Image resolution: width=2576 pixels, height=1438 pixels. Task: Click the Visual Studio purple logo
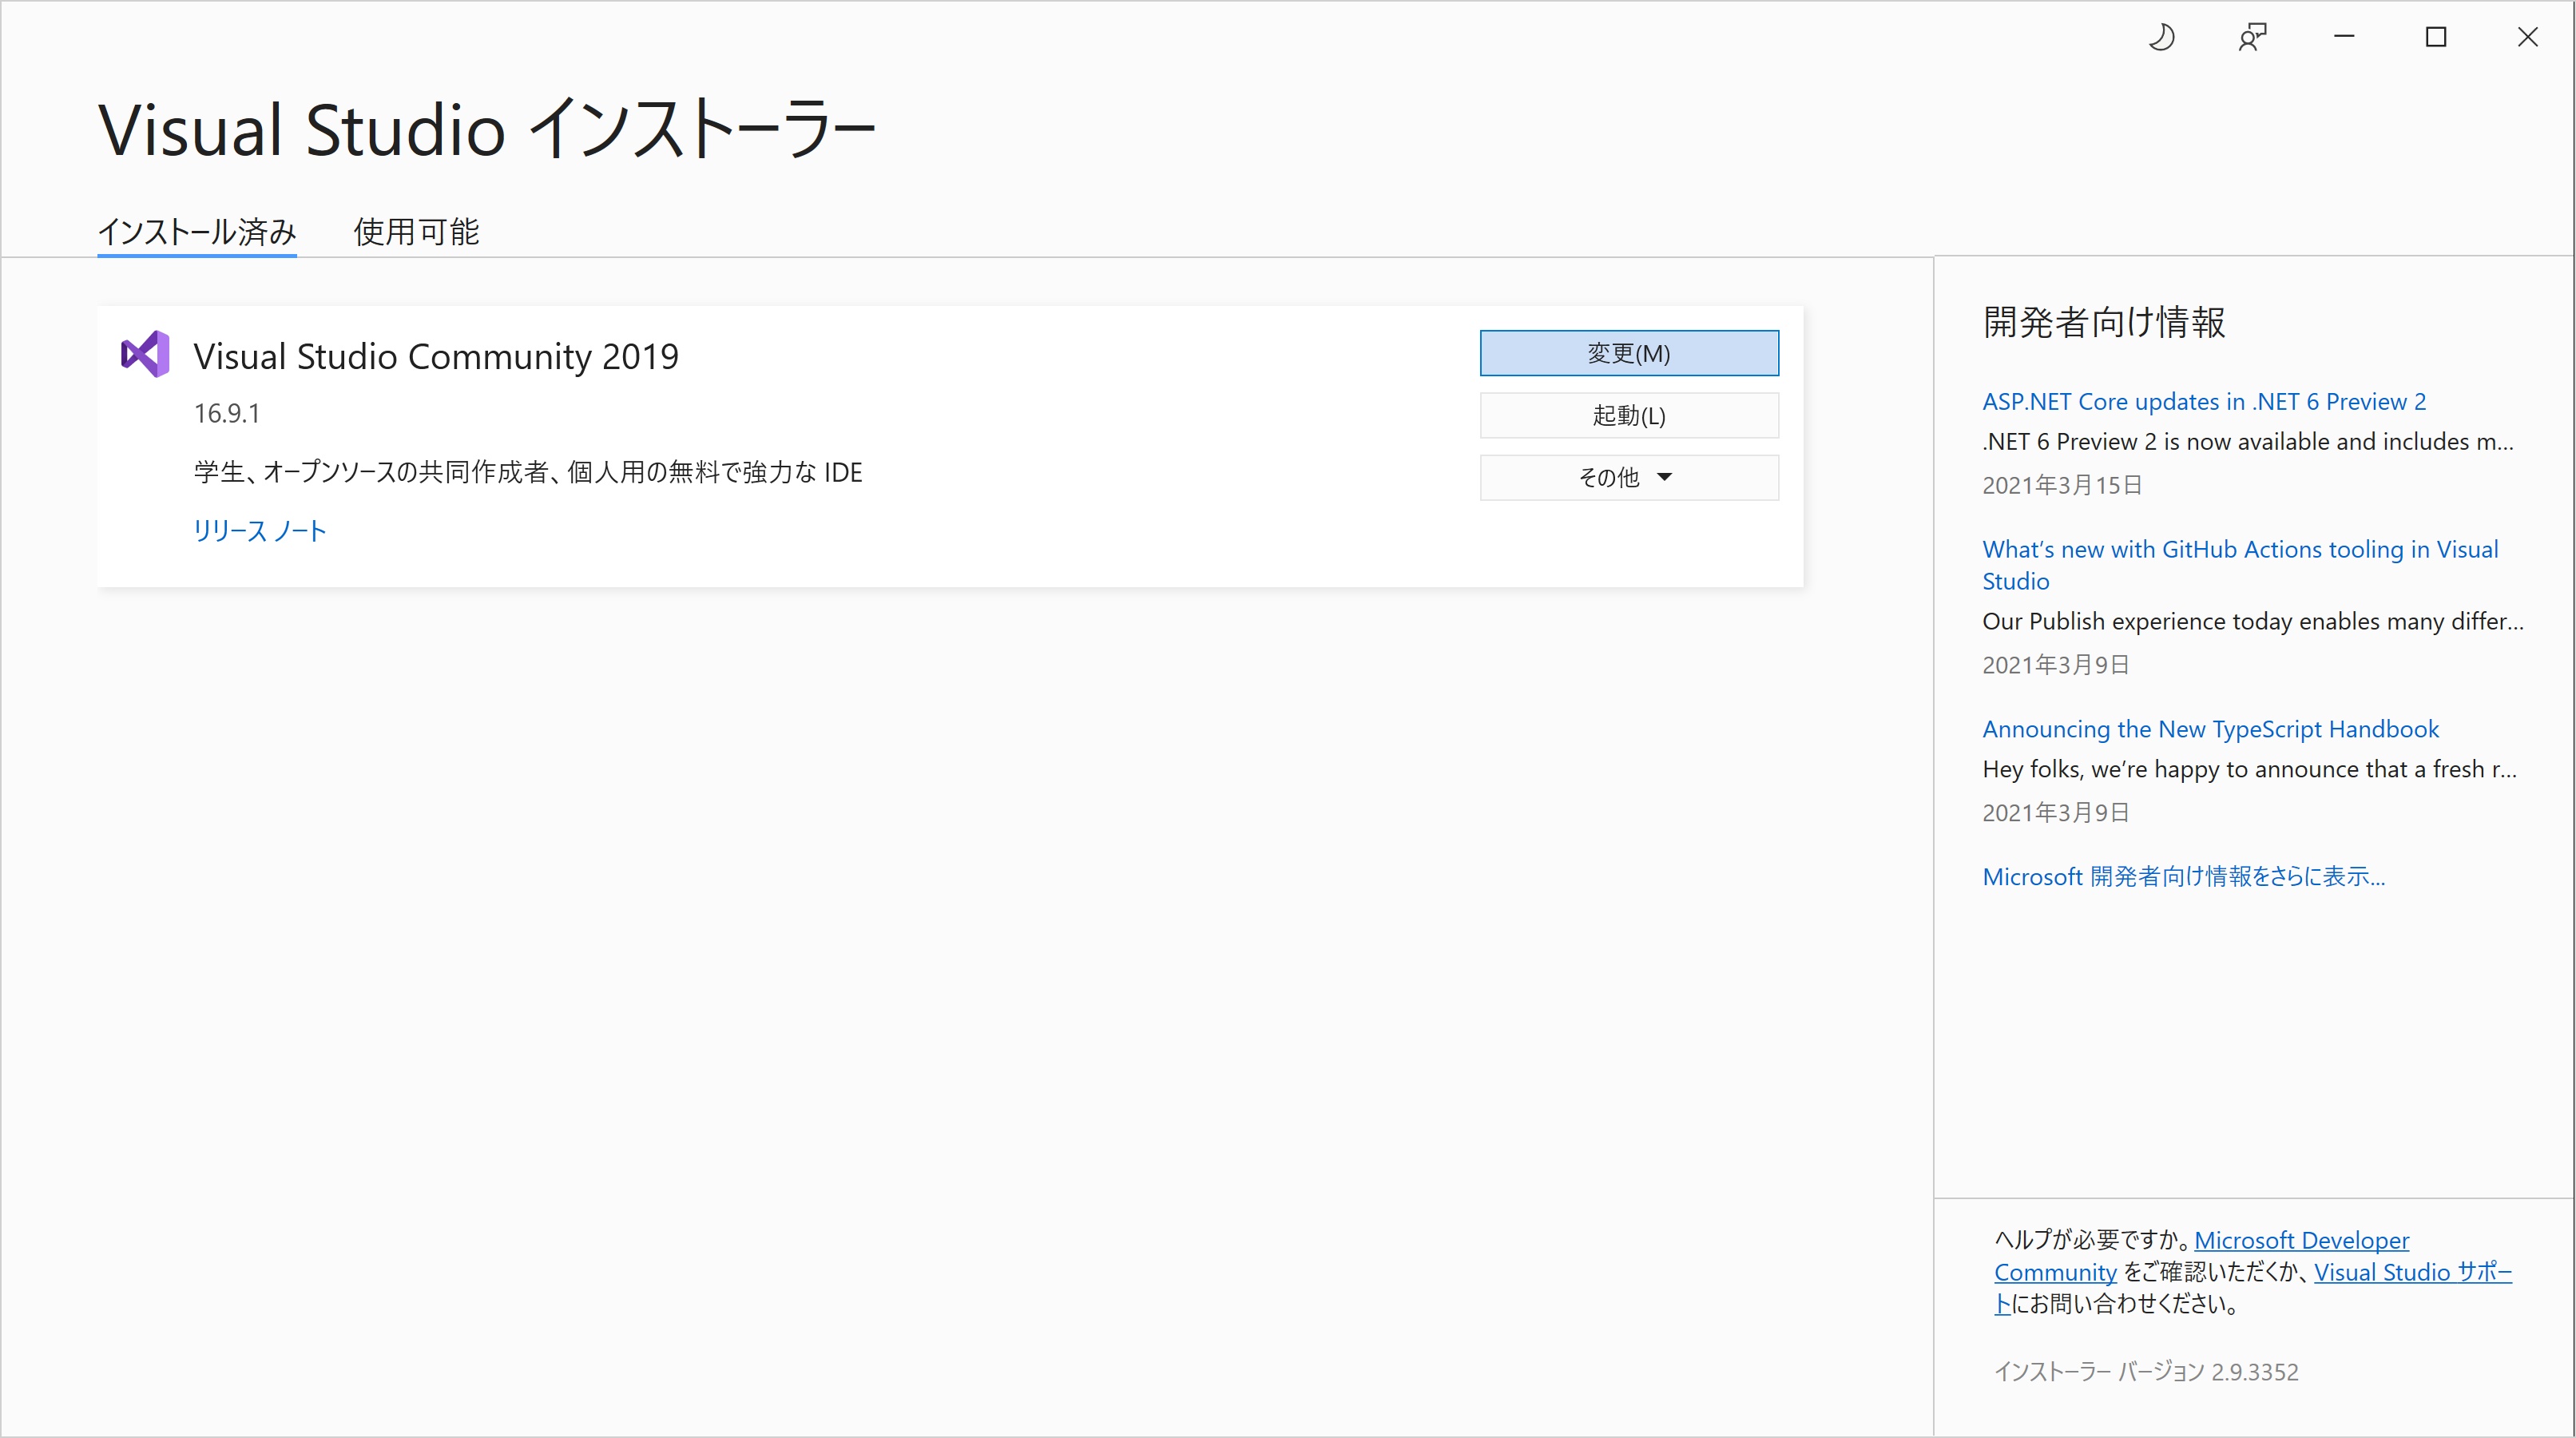145,354
